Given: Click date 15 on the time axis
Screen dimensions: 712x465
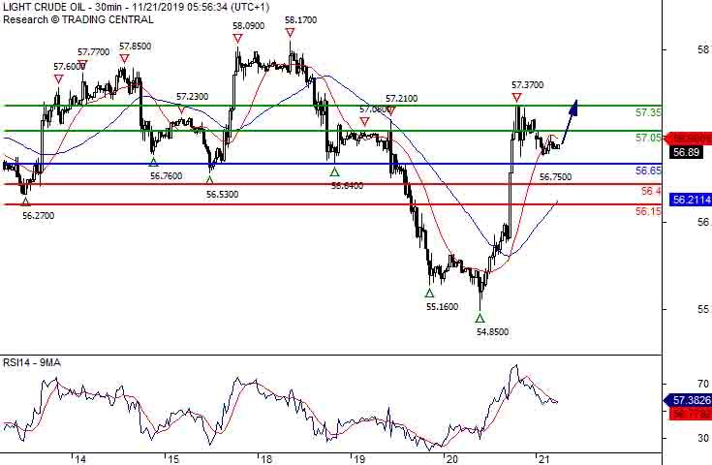Looking at the screenshot, I should tap(173, 459).
